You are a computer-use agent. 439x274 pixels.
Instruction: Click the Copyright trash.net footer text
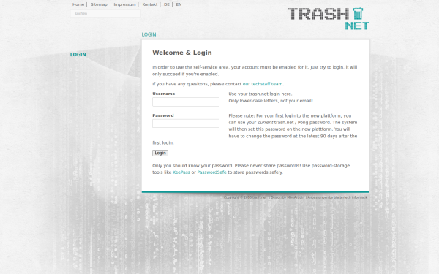(245, 197)
